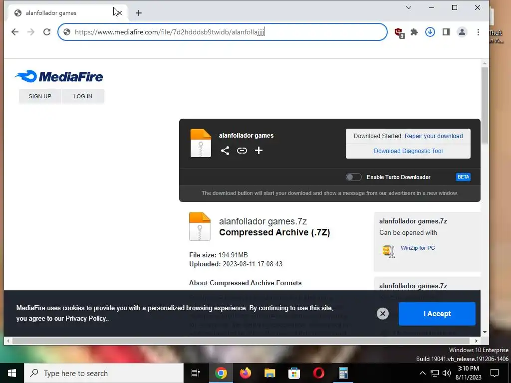Image resolution: width=511 pixels, height=383 pixels.
Task: Open the Download Diagnostic Tool link
Action: [x=408, y=151]
